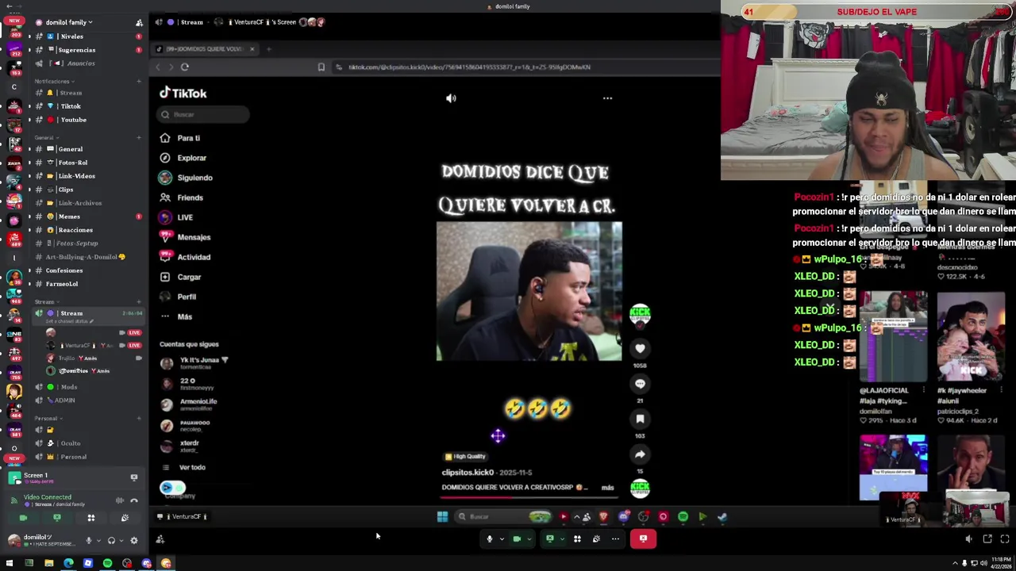Open the Cargar upload page
The height and width of the screenshot is (571, 1016).
(x=189, y=277)
